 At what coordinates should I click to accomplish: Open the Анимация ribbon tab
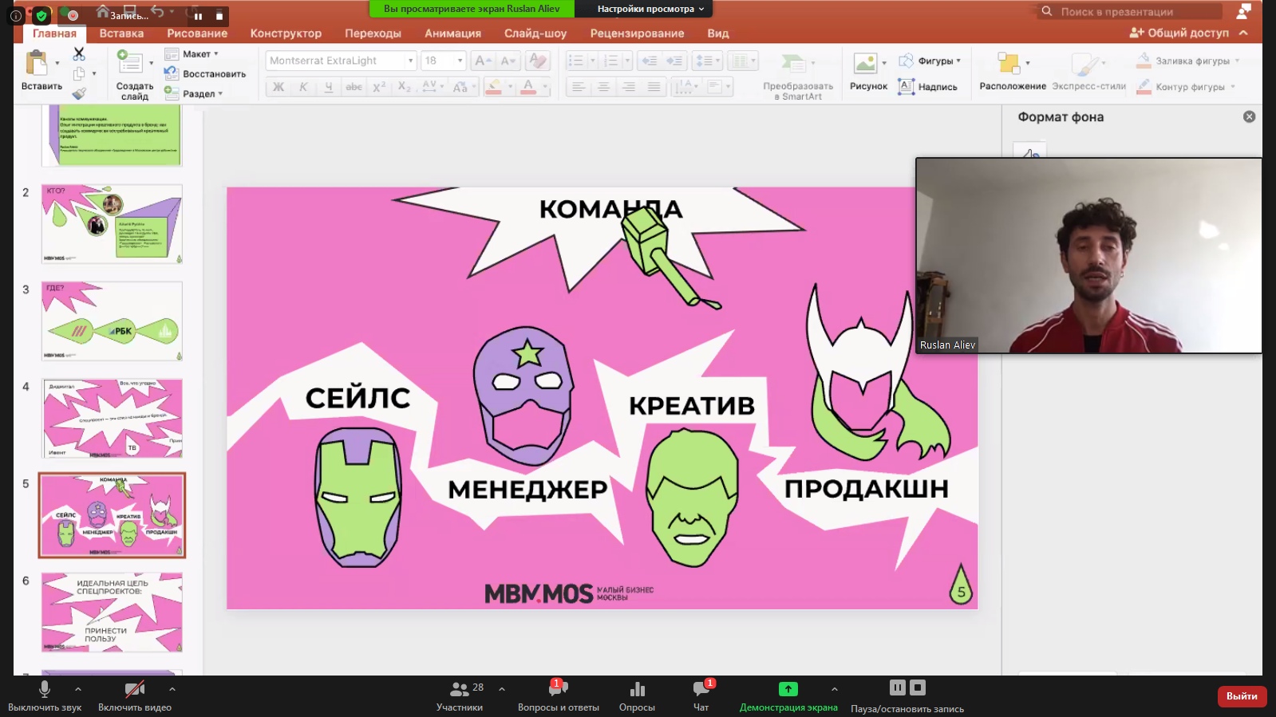click(452, 33)
